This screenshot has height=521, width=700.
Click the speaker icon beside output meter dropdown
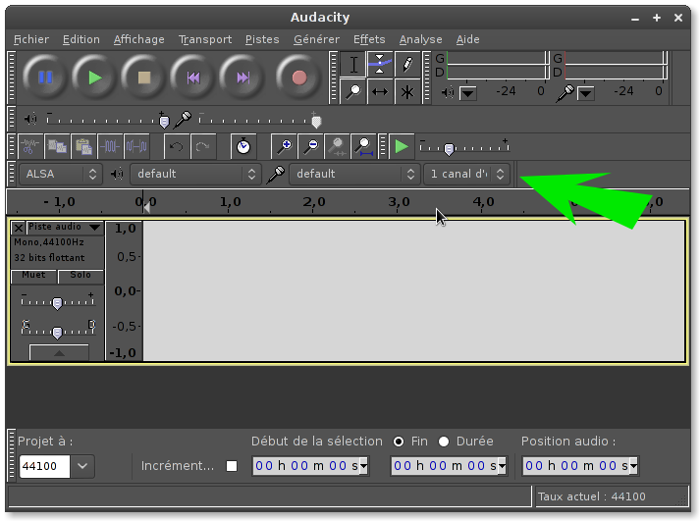pyautogui.click(x=448, y=92)
